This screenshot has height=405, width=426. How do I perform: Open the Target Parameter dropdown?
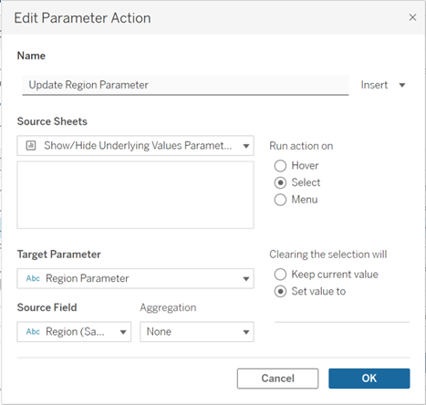click(x=135, y=278)
